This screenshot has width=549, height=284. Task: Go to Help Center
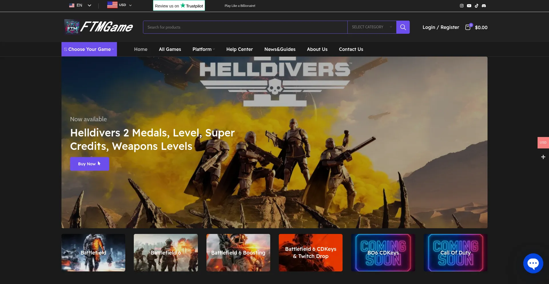(x=239, y=49)
